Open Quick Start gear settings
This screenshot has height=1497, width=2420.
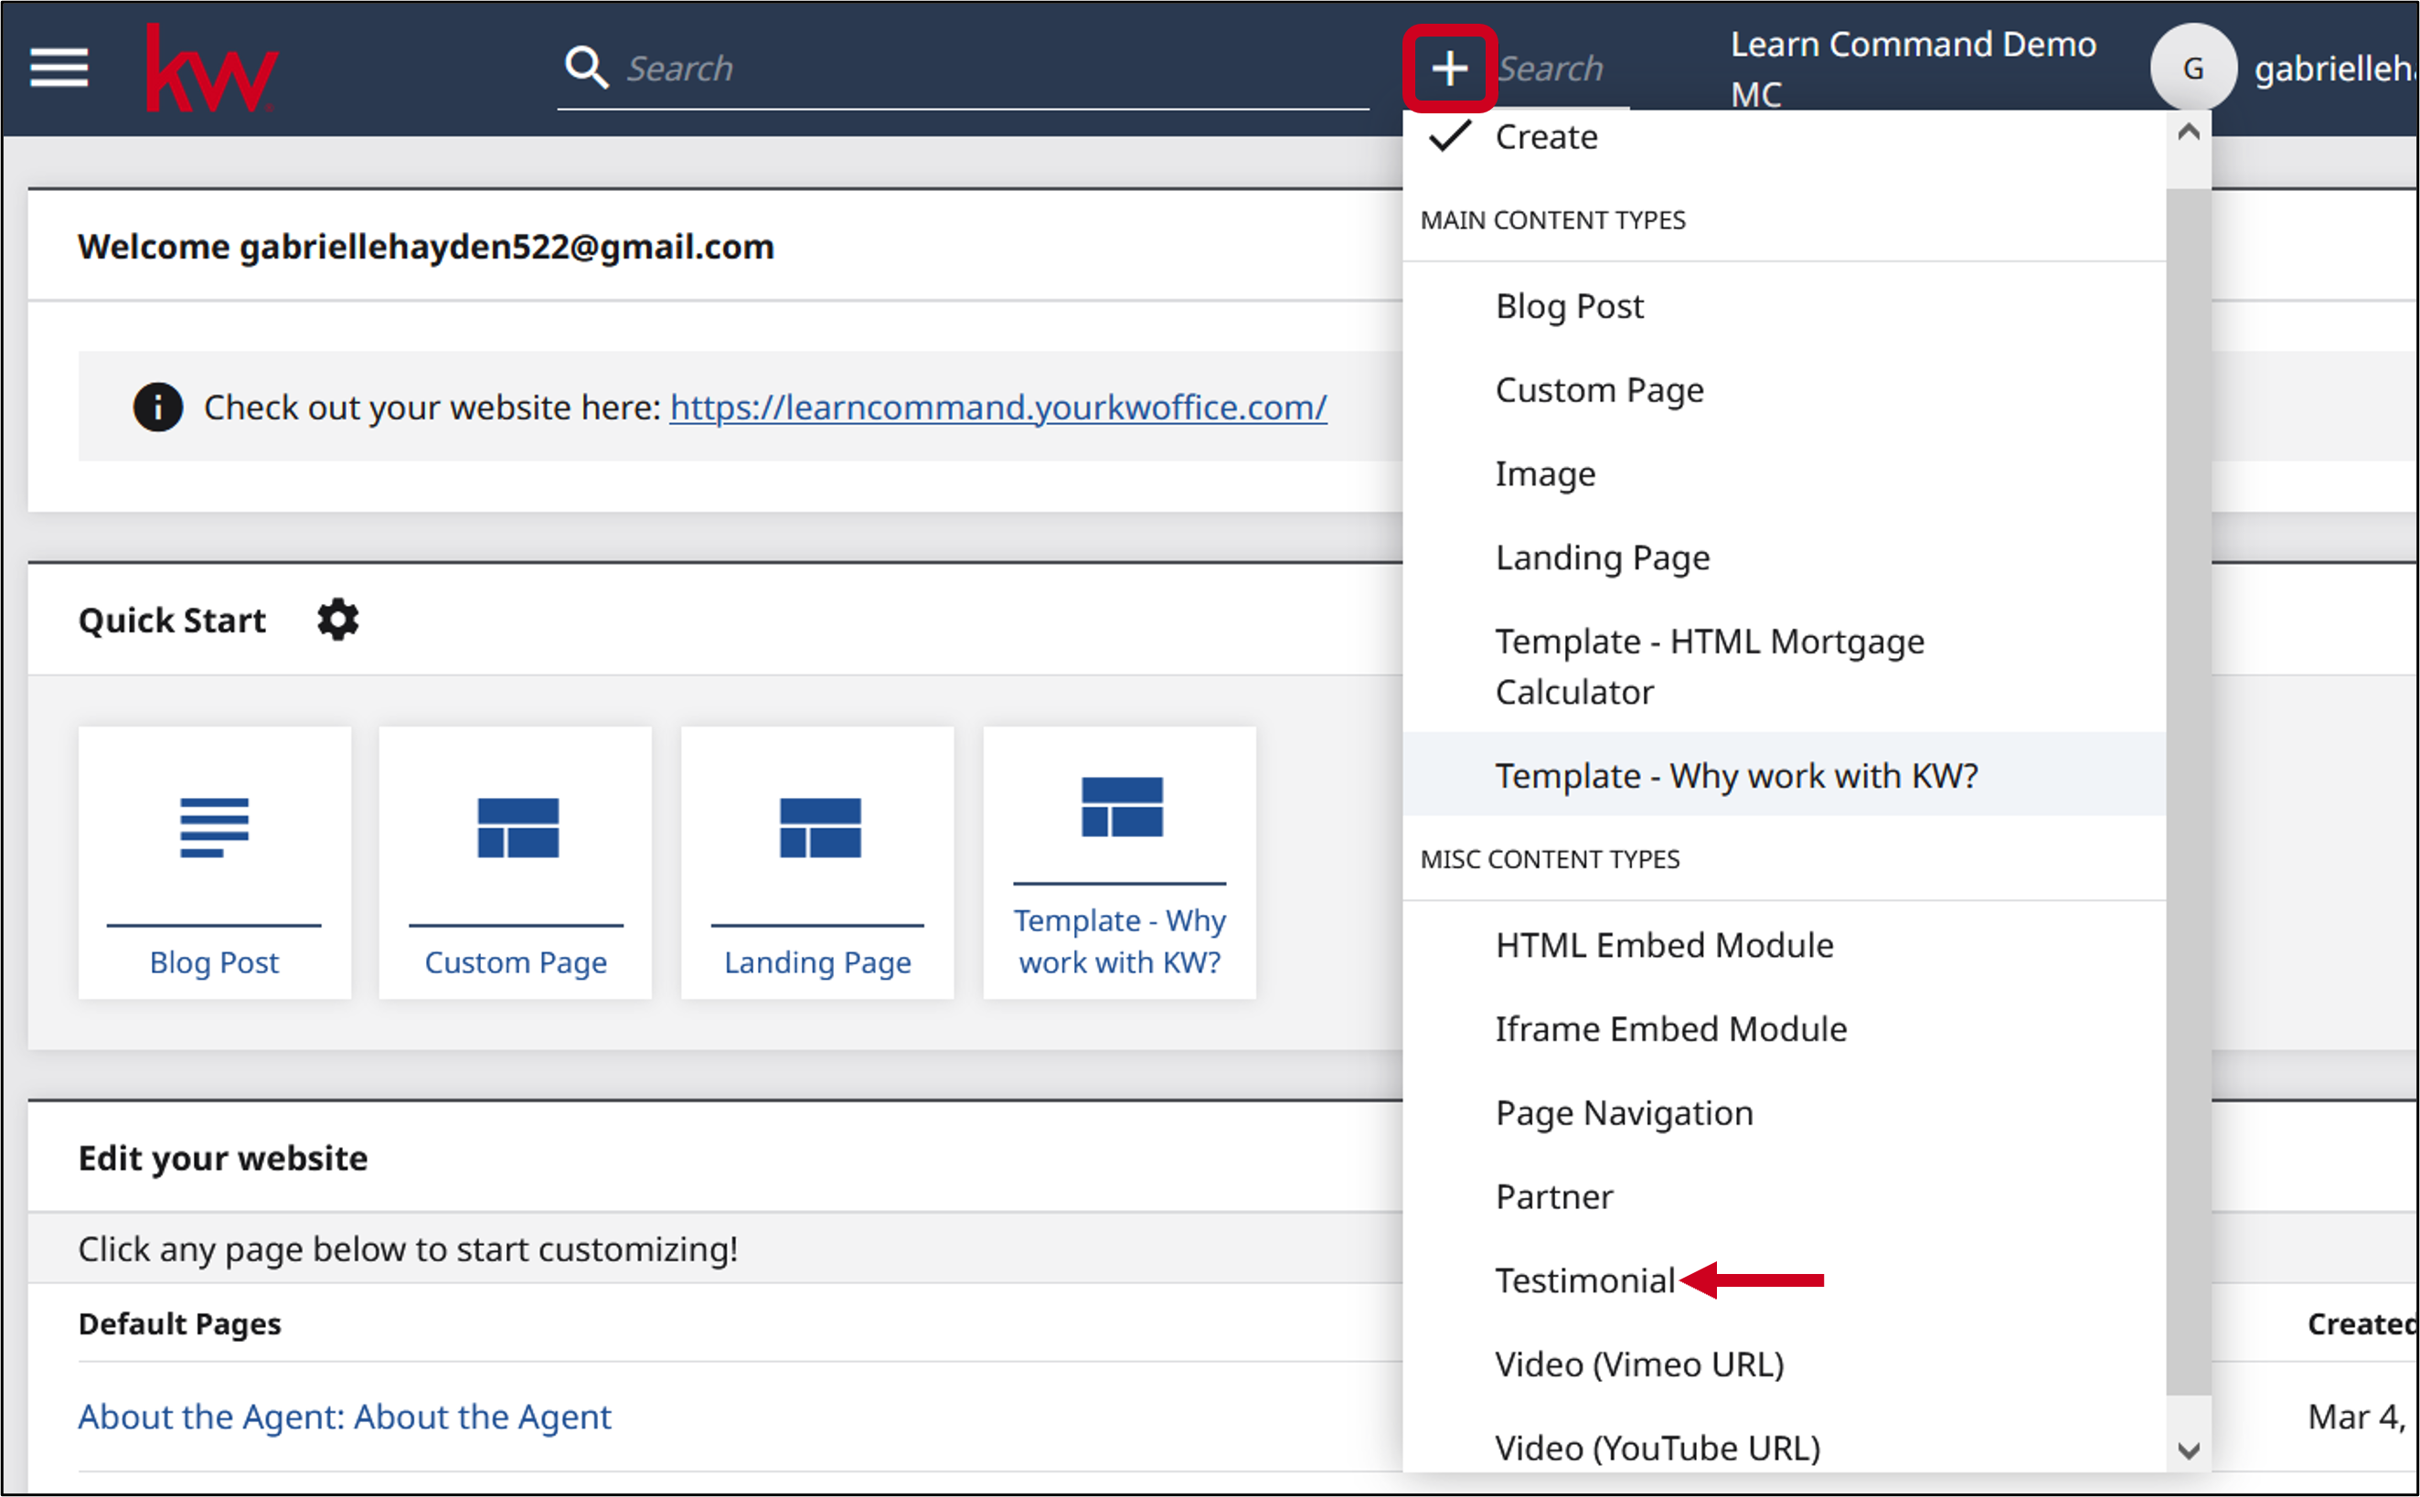337,620
